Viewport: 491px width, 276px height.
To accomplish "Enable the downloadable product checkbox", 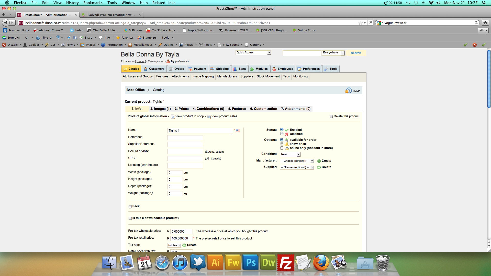I will pyautogui.click(x=130, y=218).
